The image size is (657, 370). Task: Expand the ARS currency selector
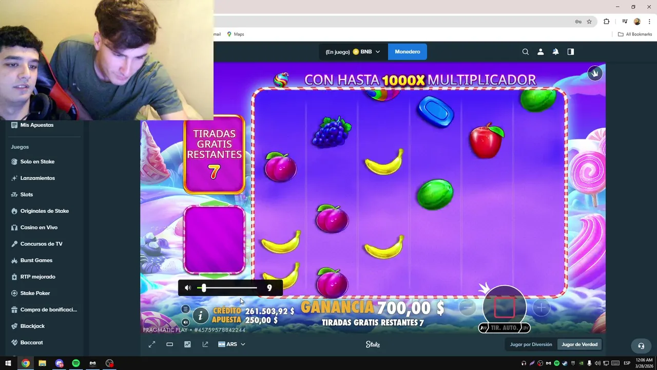[231, 344]
